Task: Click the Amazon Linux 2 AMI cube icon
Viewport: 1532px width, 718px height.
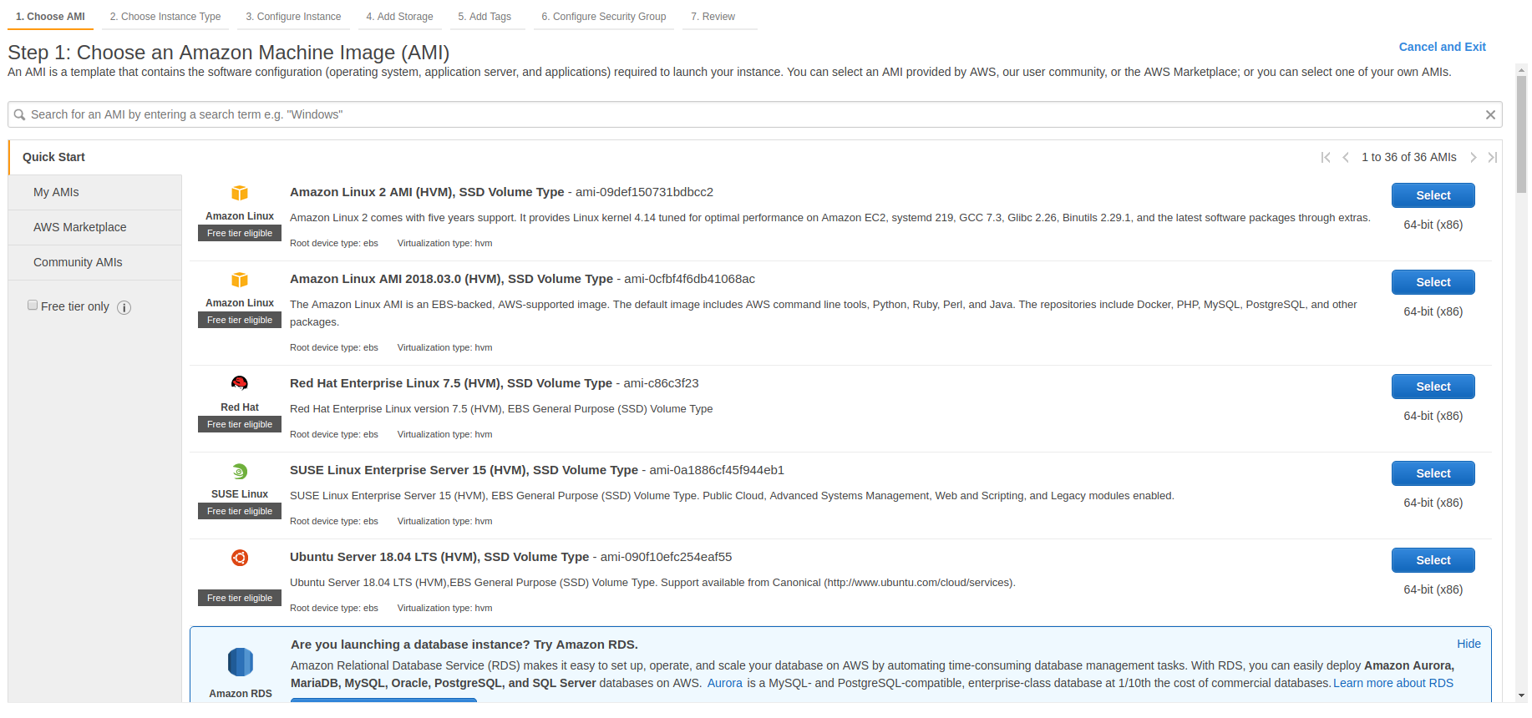Action: (x=240, y=193)
